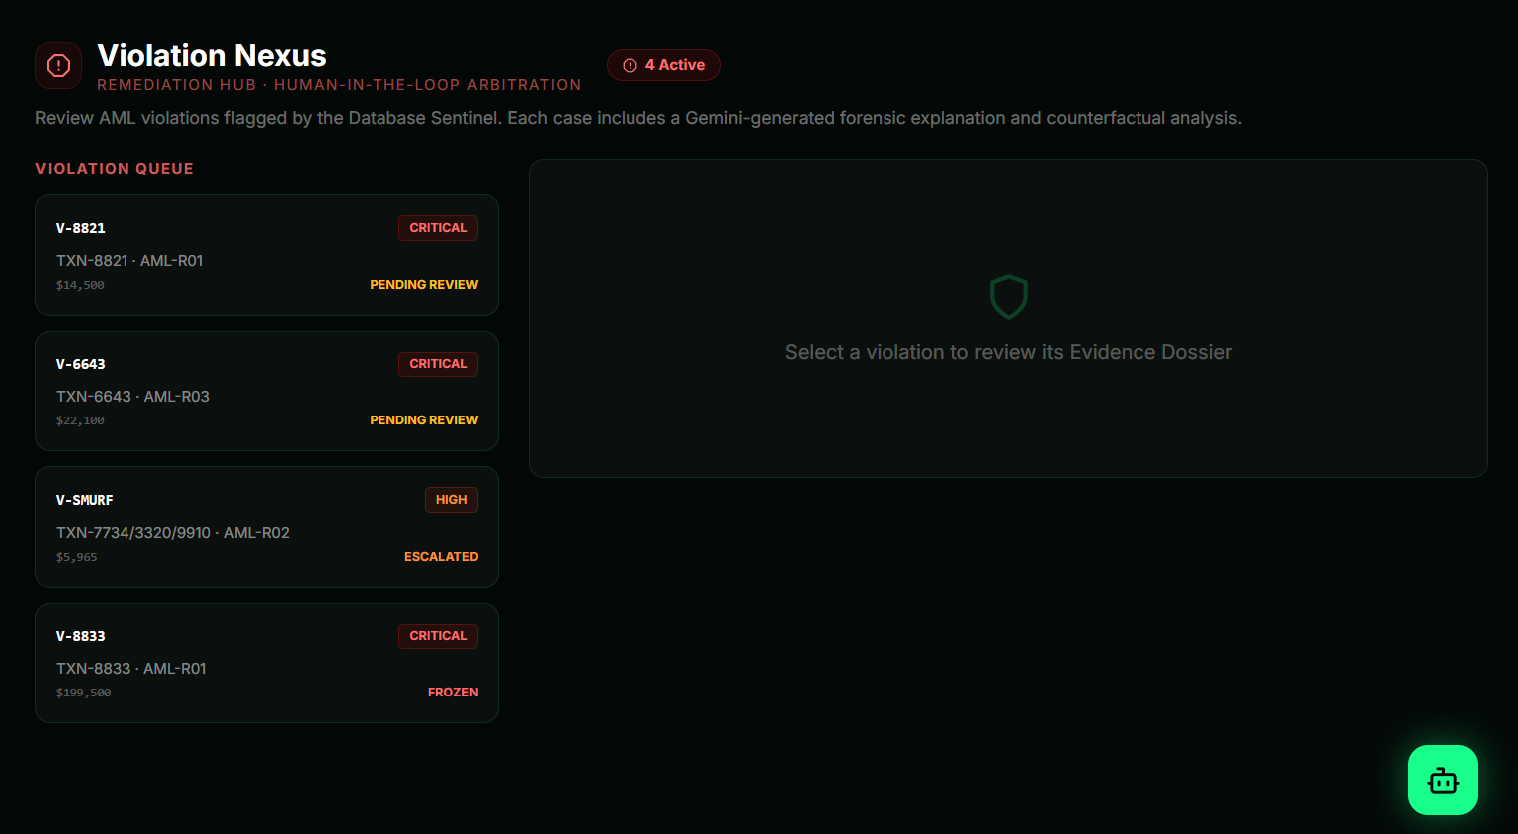
Task: Click TXN-7734/3320/9910 · AML-R02 transaction text
Action: 172,533
